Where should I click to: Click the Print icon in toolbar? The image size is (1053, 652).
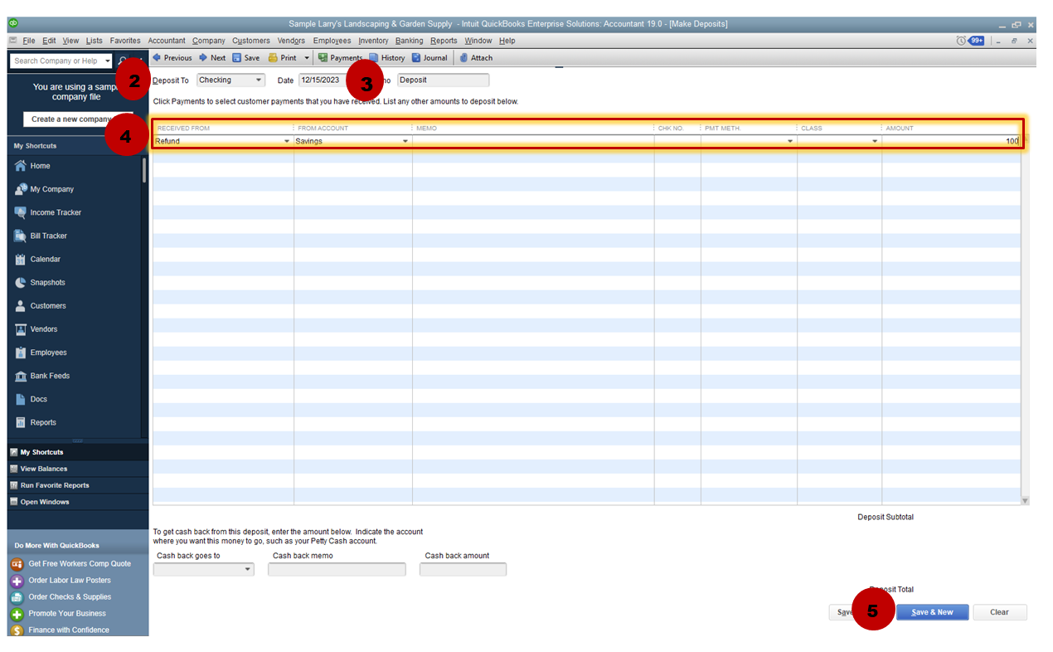coord(273,58)
